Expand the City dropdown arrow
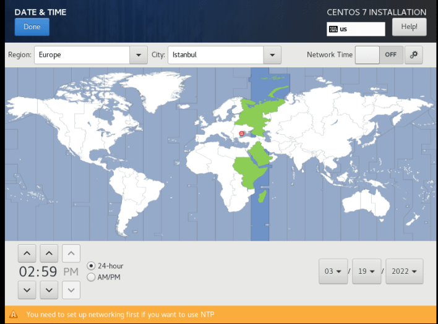This screenshot has width=438, height=324. (272, 55)
